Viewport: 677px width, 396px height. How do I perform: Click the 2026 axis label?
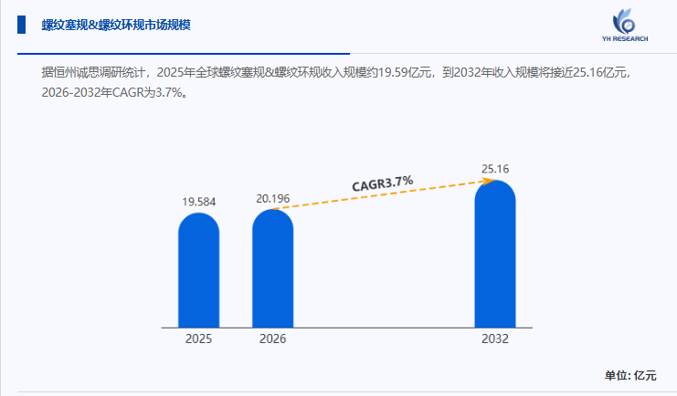272,339
